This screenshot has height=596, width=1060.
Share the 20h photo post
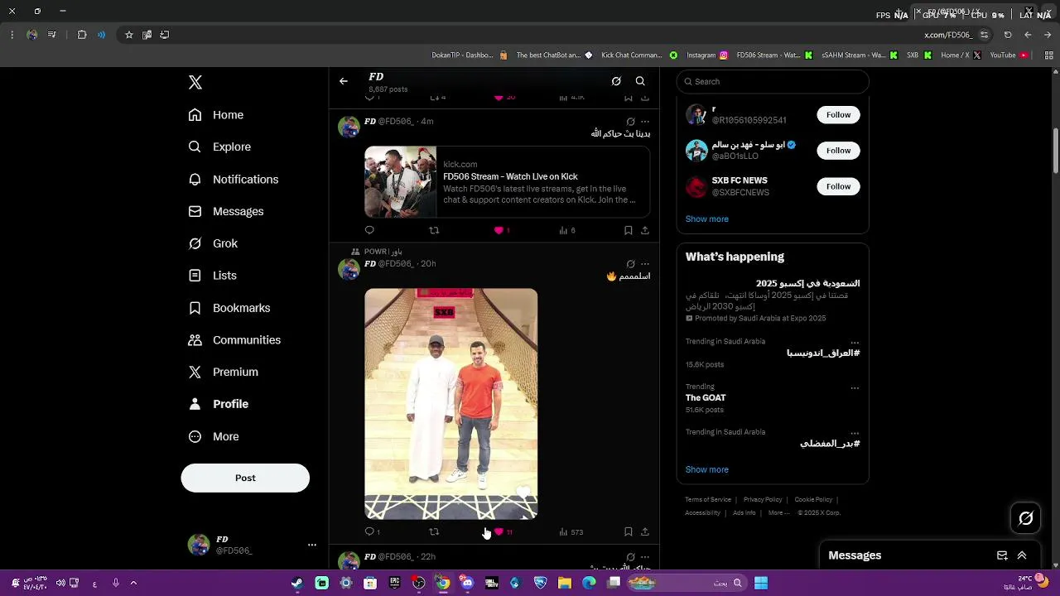645,531
